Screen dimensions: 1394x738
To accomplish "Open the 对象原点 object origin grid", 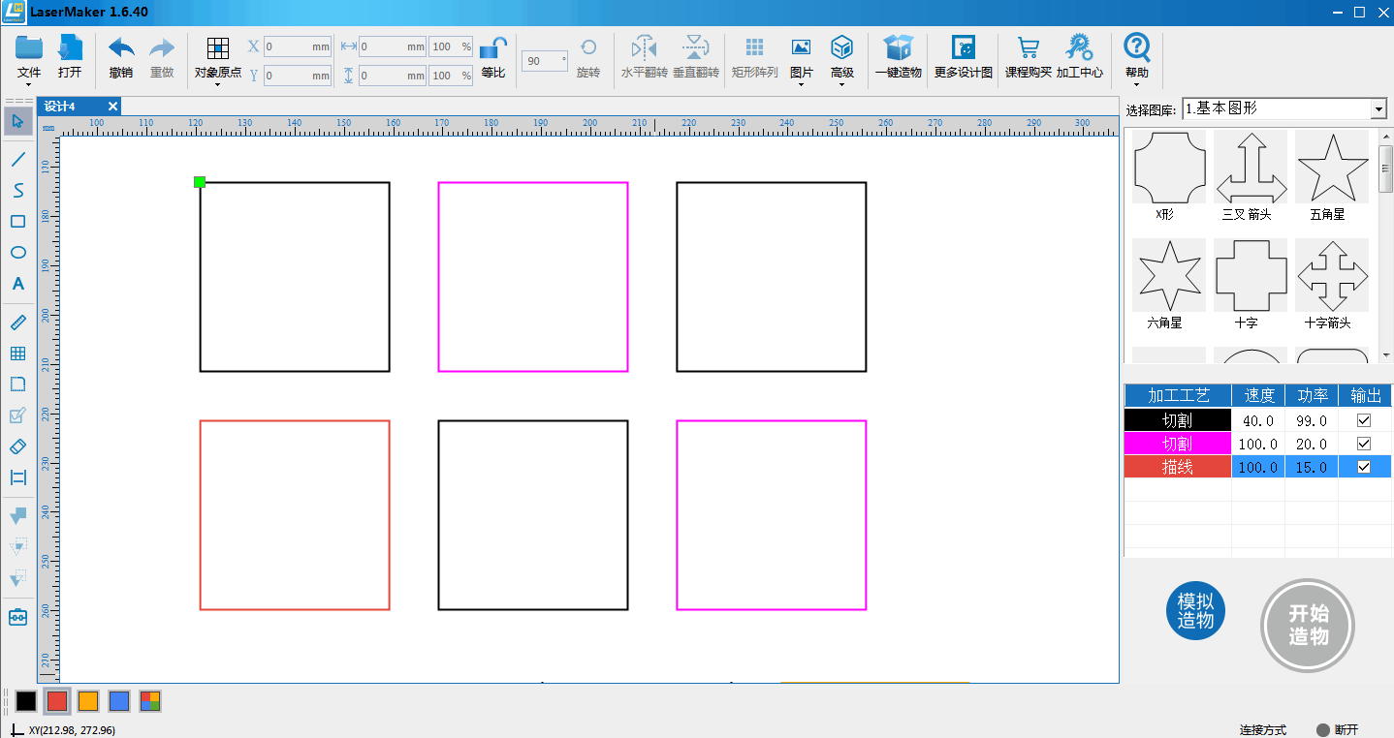I will 218,48.
